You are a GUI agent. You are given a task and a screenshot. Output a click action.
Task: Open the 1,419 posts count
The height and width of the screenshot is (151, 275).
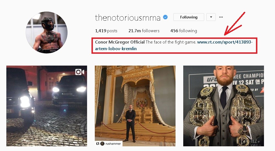pos(106,31)
